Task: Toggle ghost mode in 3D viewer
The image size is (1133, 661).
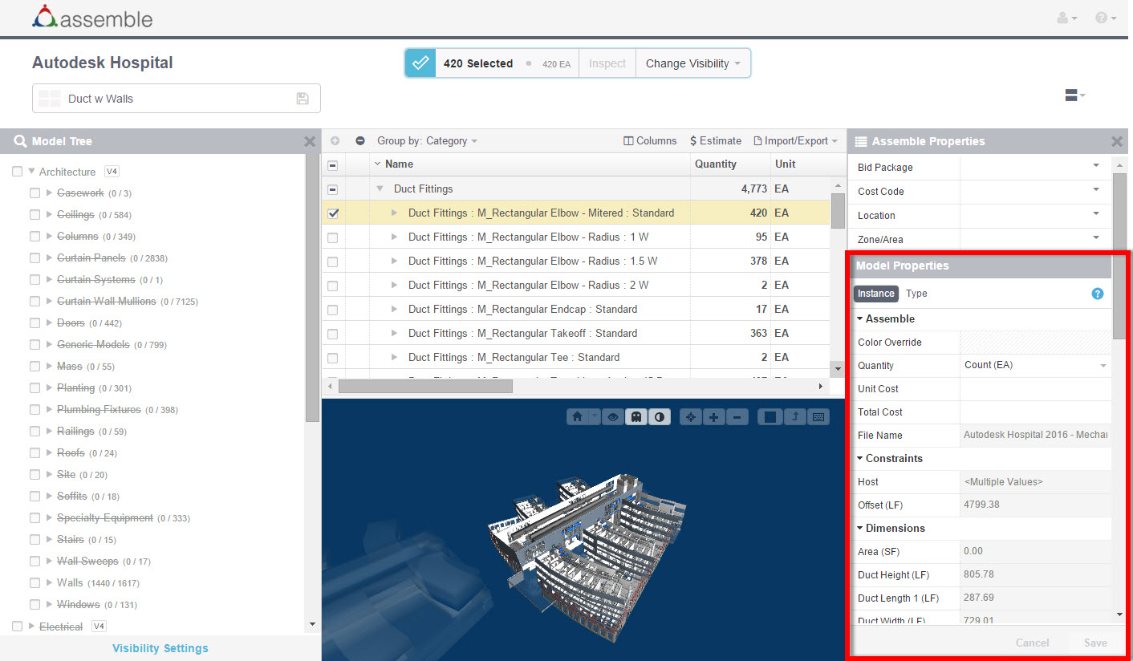Action: click(636, 417)
